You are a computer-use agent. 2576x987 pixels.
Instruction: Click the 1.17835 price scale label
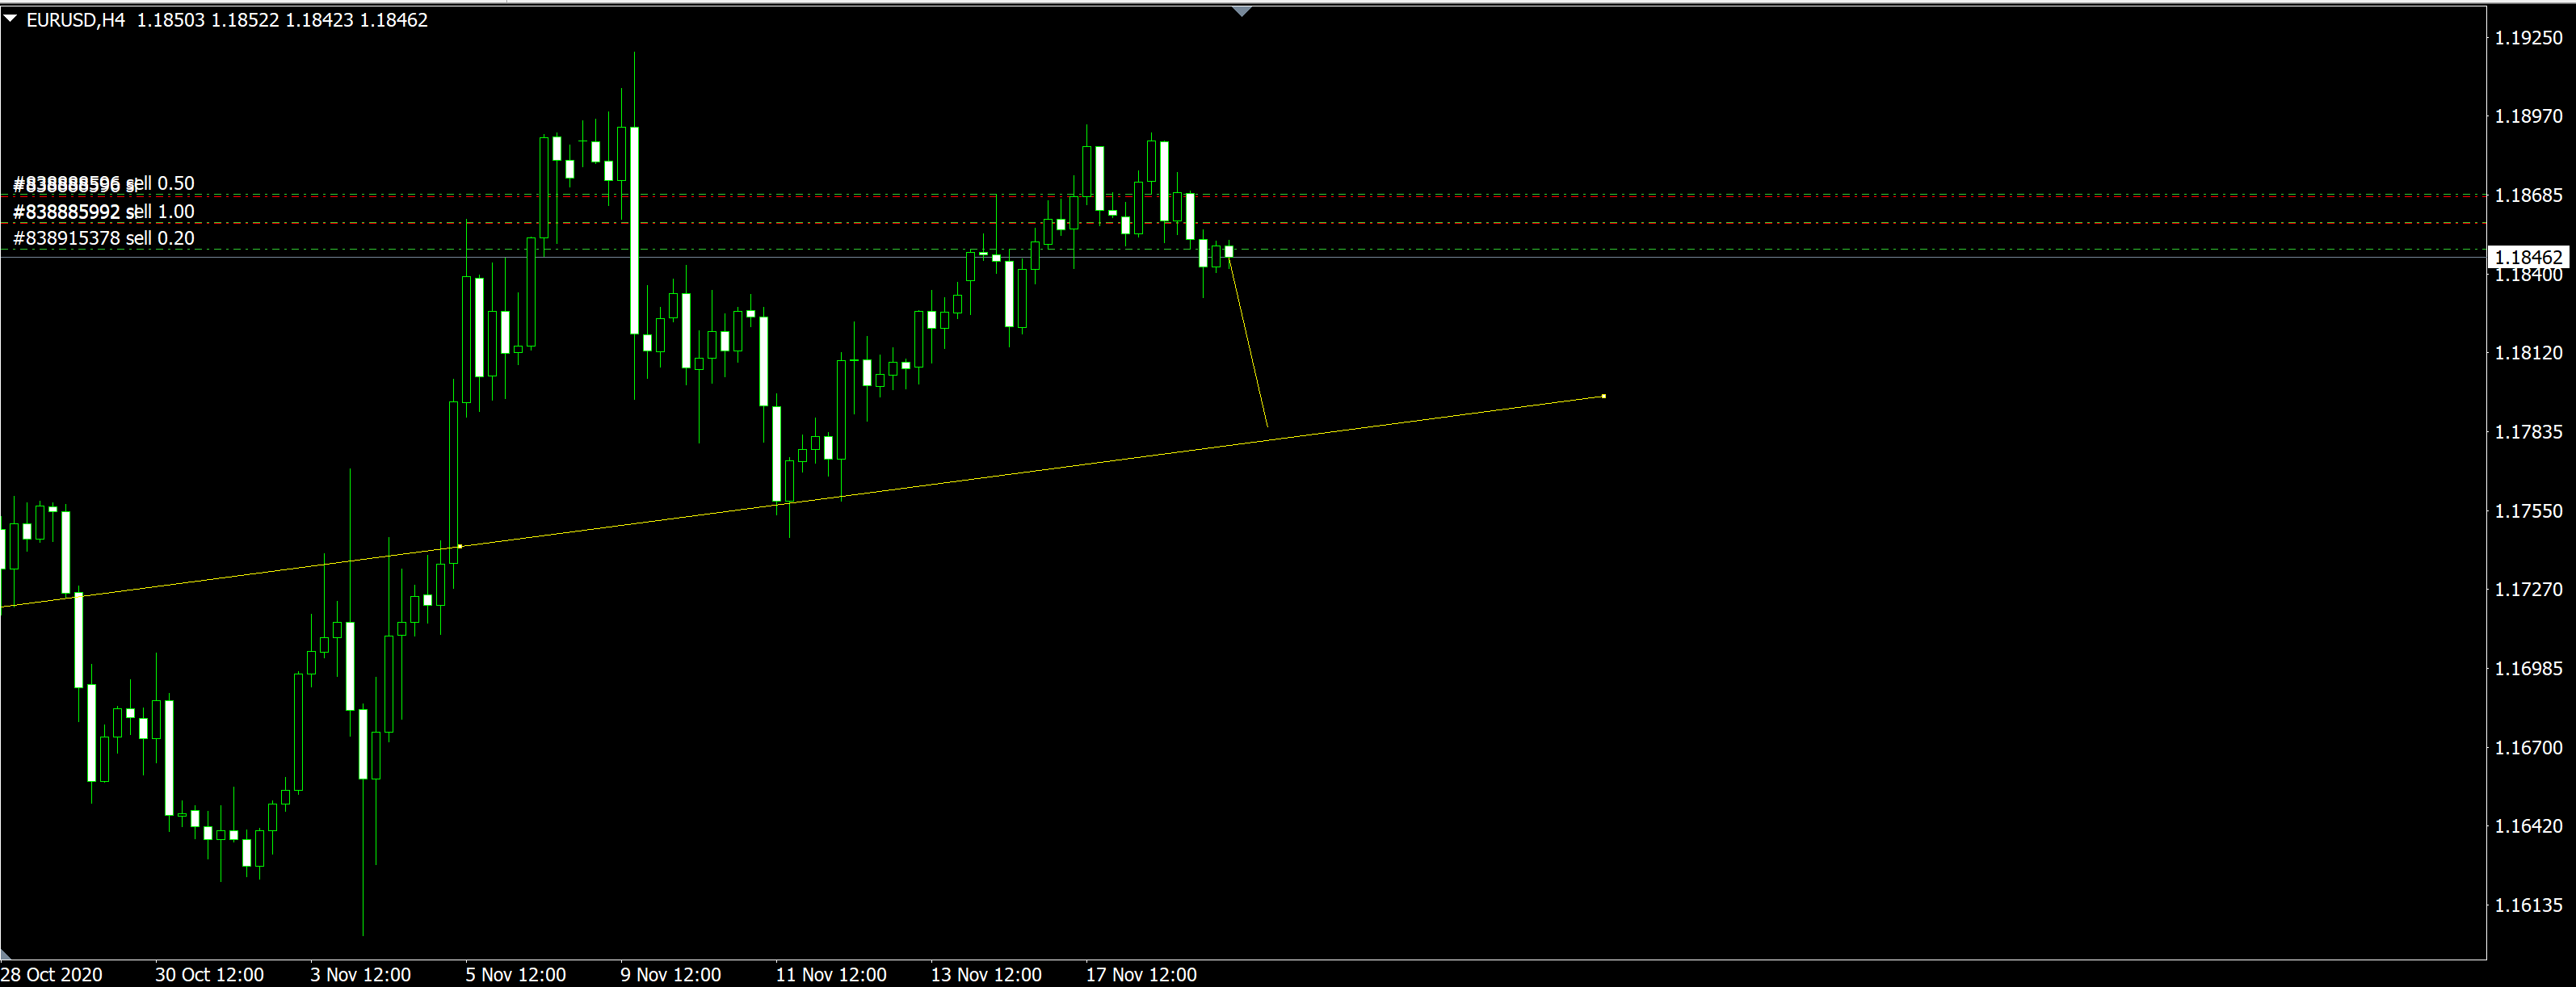pyautogui.click(x=2529, y=432)
